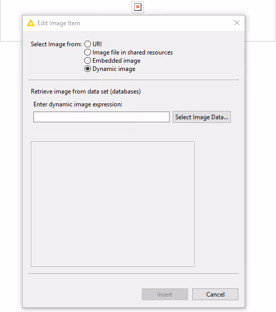Click separator line below the radio options
Viewport: 276px width, 312px height.
coord(134,80)
